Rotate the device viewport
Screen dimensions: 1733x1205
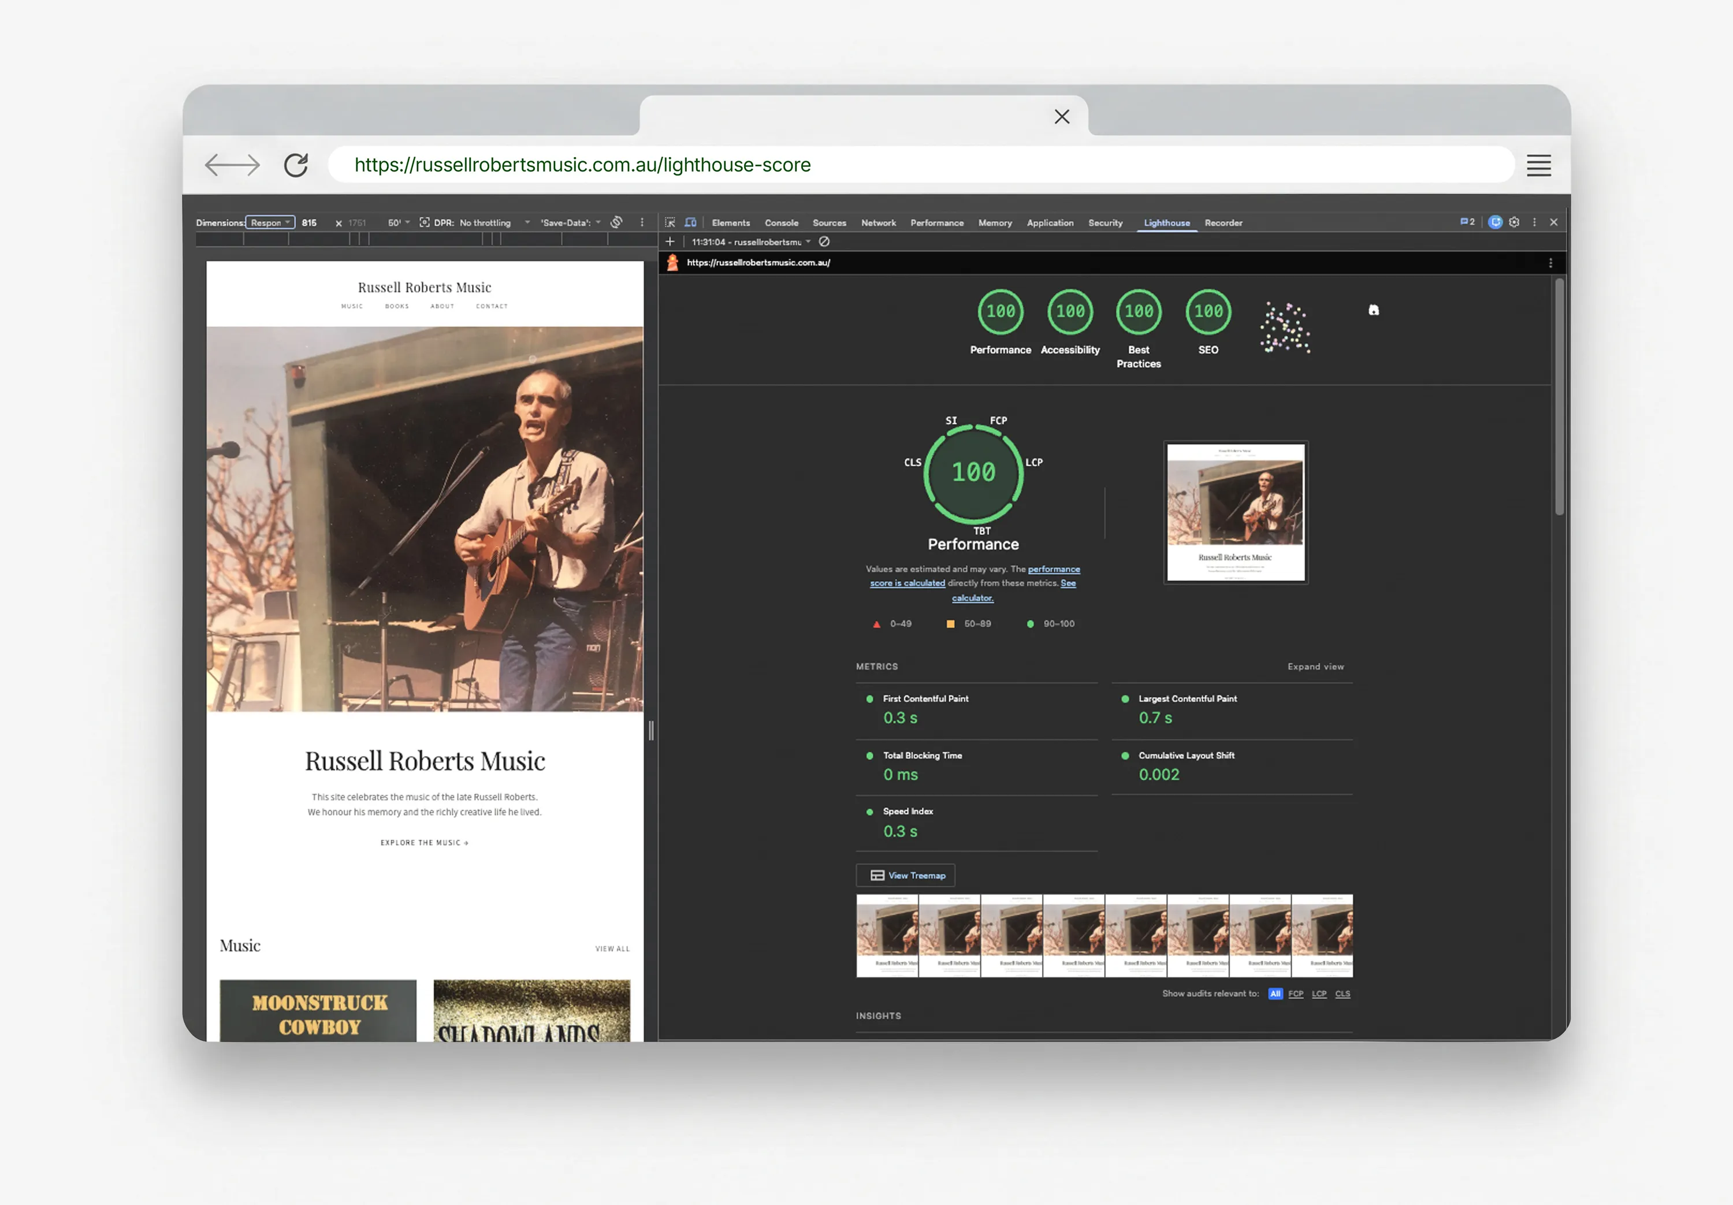coord(617,222)
